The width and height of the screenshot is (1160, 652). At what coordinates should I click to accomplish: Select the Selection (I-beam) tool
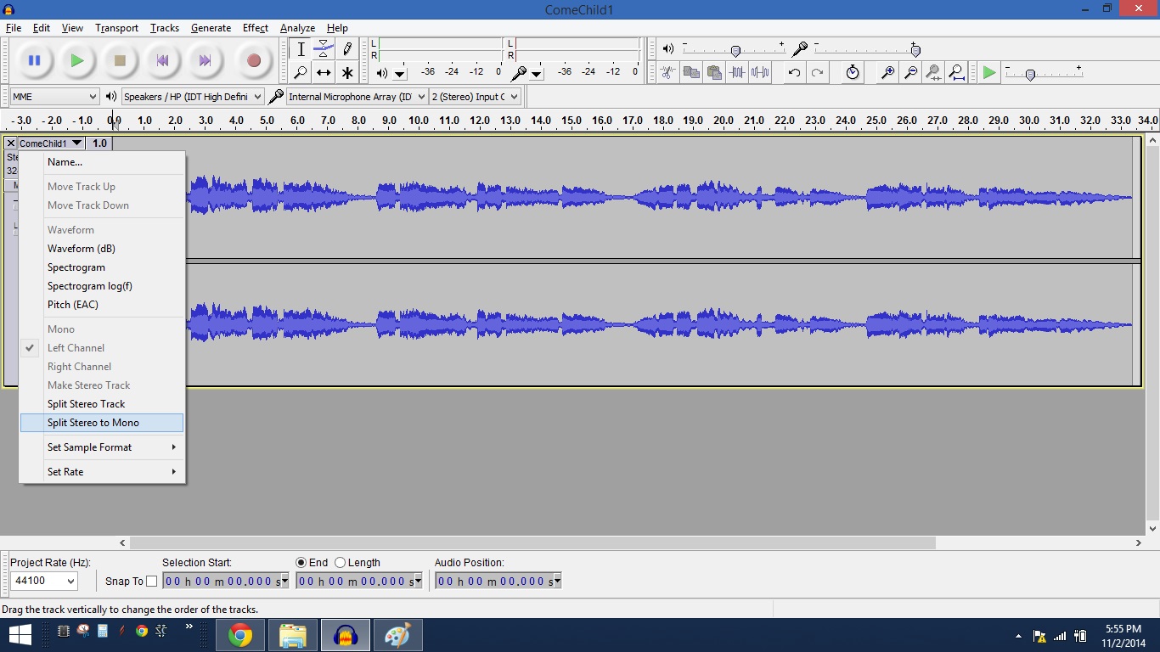pos(301,49)
